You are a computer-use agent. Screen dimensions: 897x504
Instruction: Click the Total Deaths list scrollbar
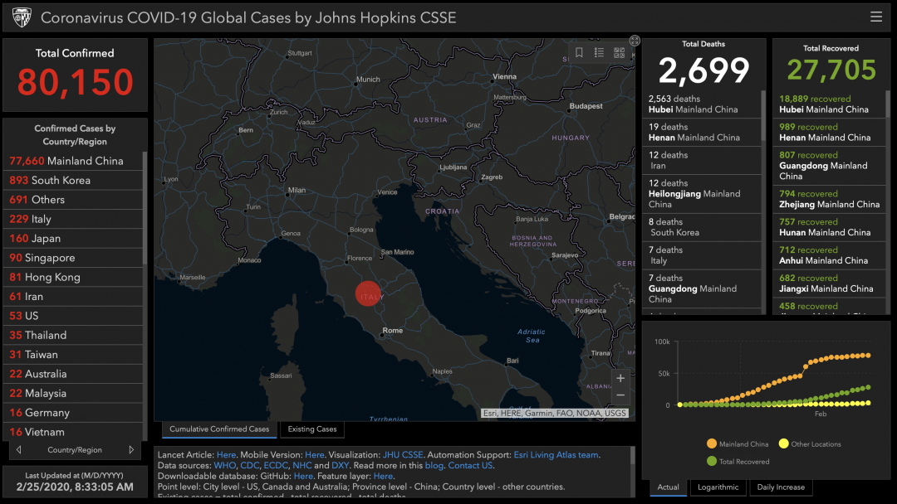(763, 116)
